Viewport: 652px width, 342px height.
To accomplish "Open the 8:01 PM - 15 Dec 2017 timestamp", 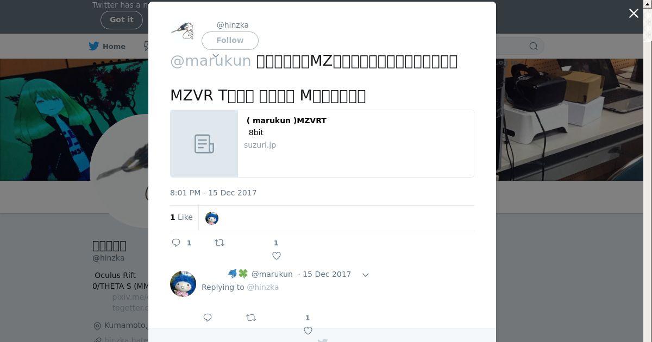I will (x=213, y=193).
